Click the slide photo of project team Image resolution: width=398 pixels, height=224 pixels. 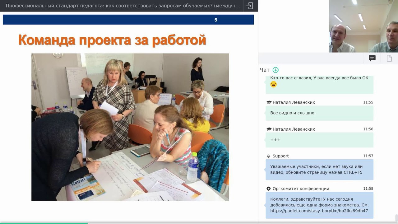[x=130, y=127]
